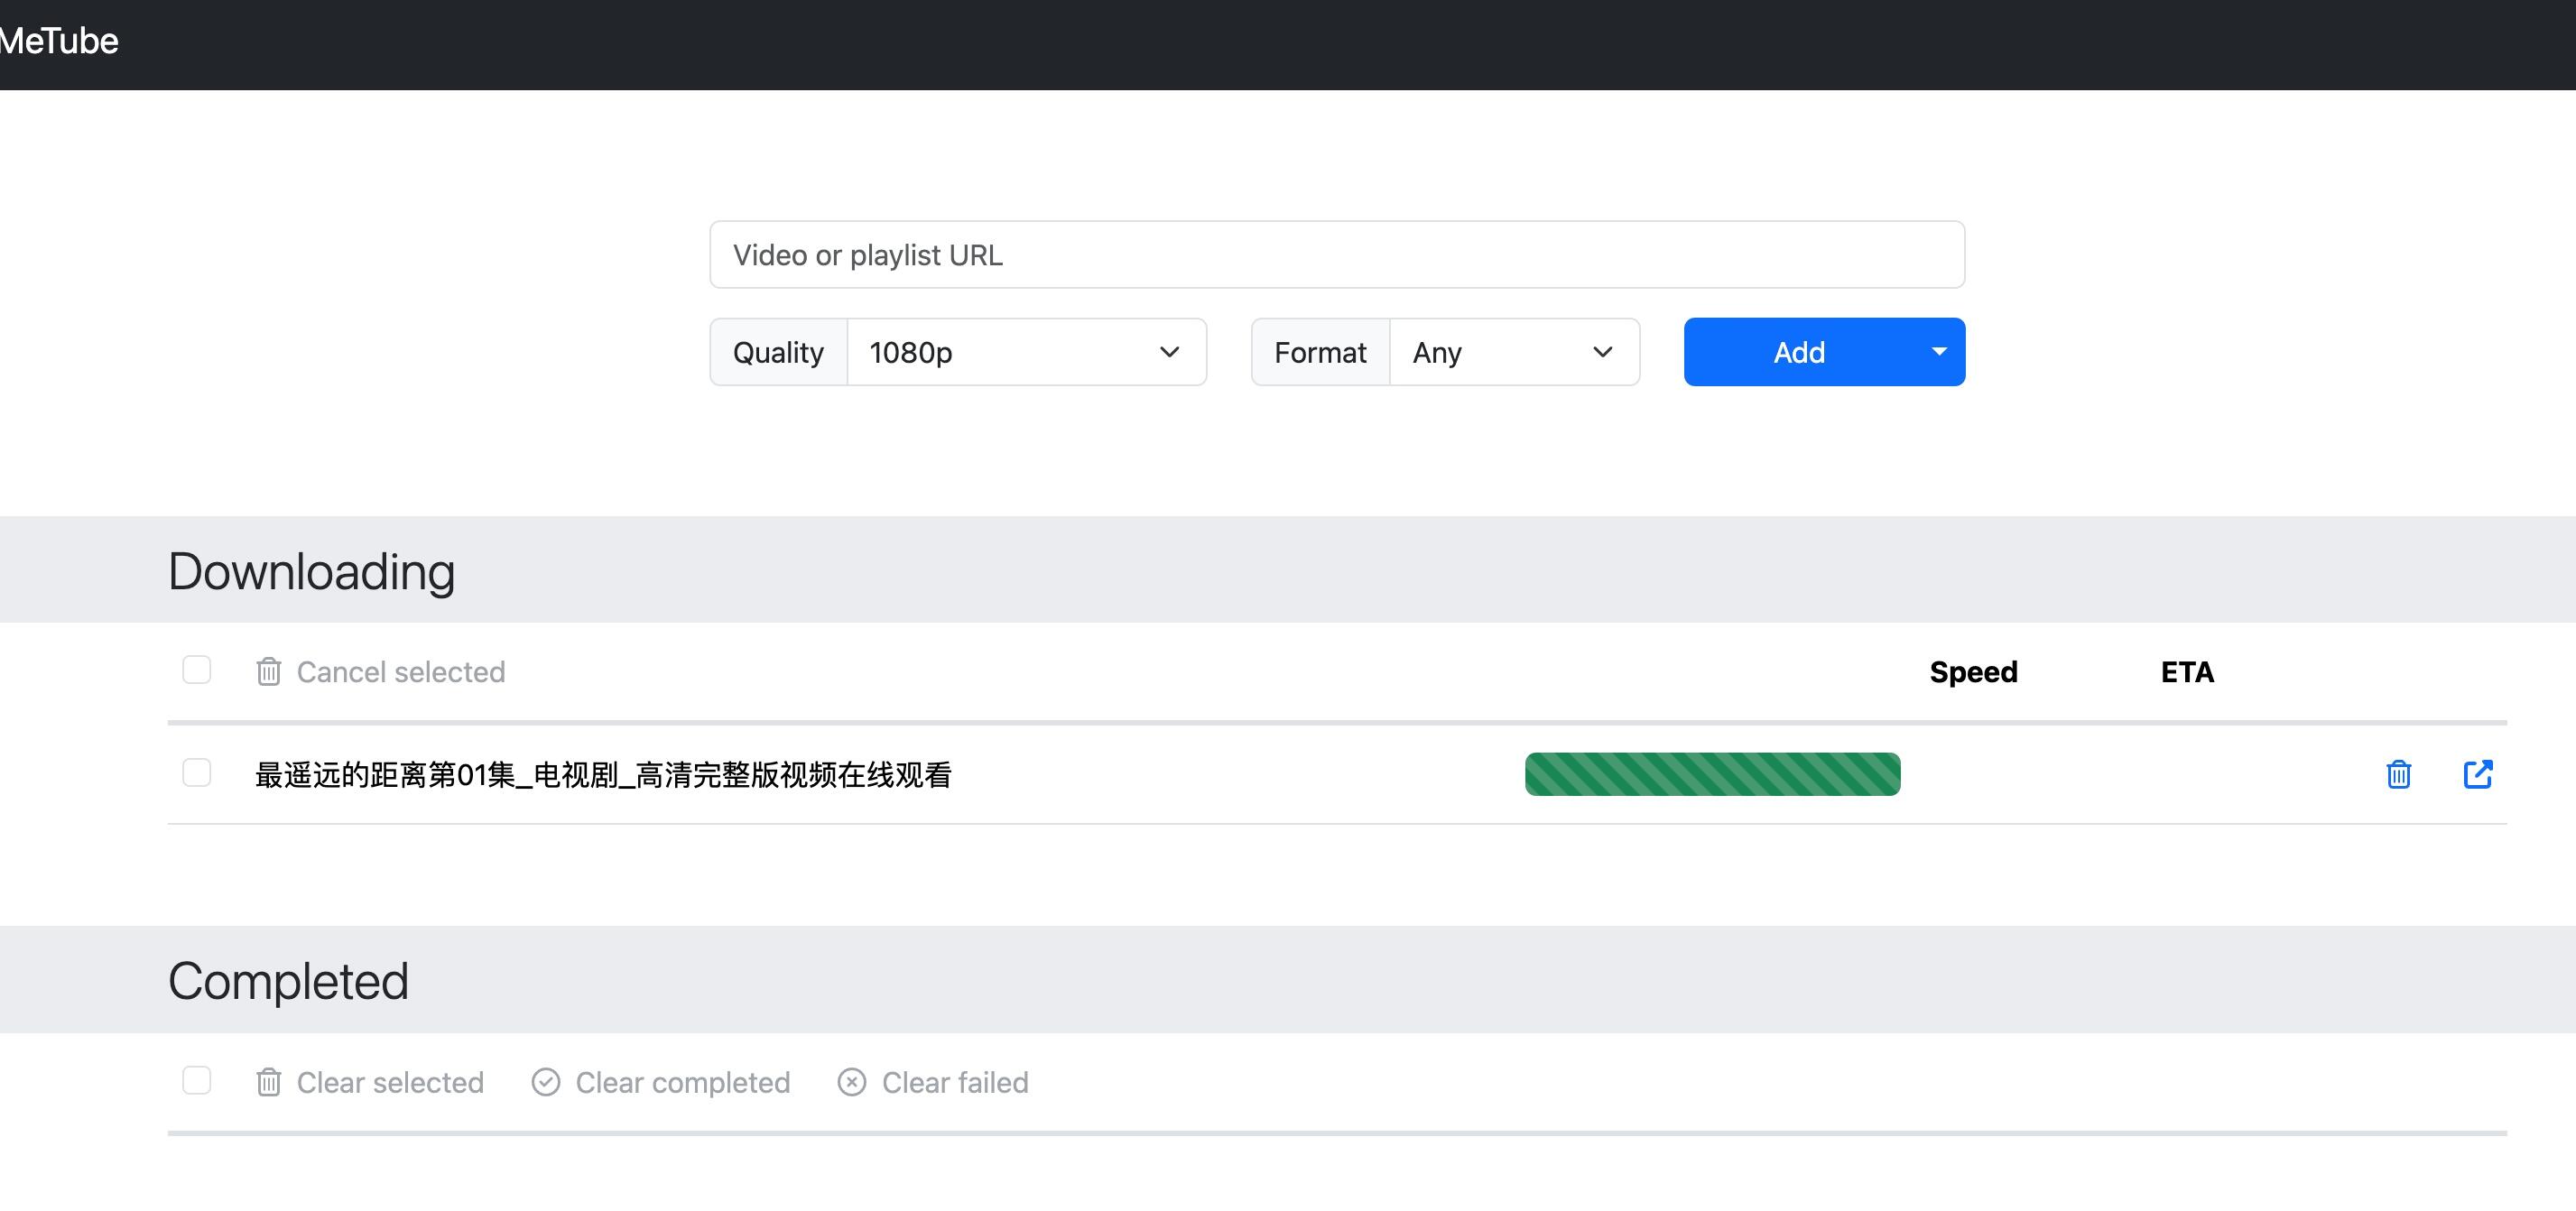
Task: Check the box for the 最遥远的距离第01集 video
Action: point(197,773)
